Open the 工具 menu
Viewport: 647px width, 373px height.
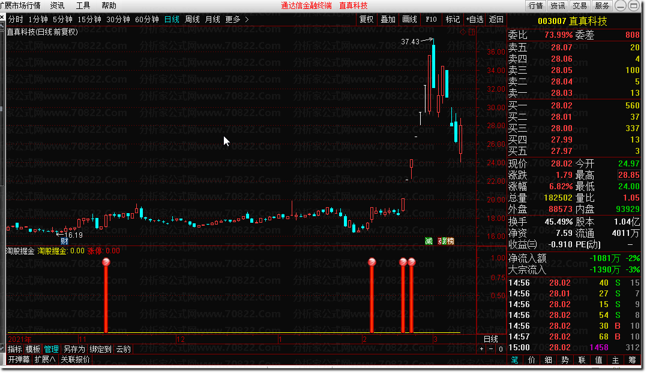[x=83, y=6]
